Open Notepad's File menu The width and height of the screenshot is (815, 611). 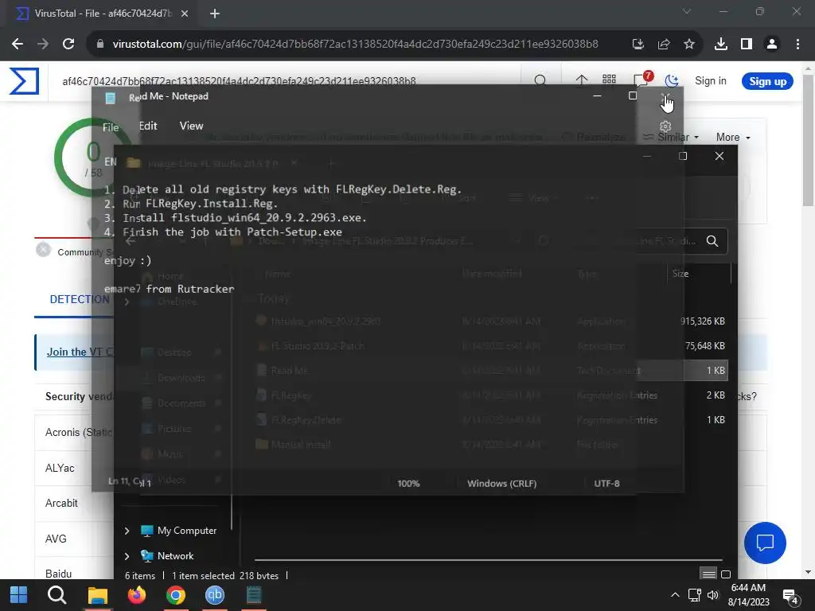(110, 127)
